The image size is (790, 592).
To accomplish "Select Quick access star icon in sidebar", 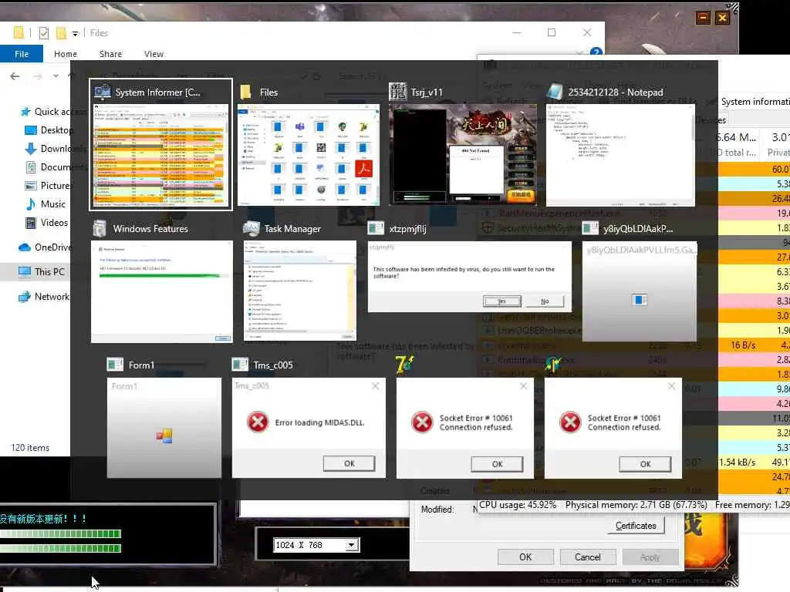I will coord(25,112).
